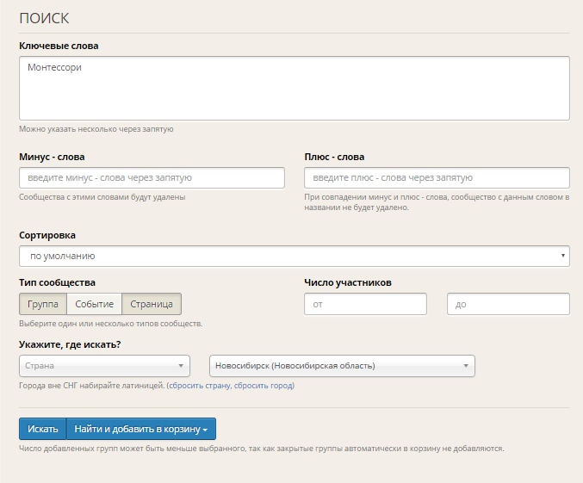Click the Ключевые слова text area

coord(295,88)
